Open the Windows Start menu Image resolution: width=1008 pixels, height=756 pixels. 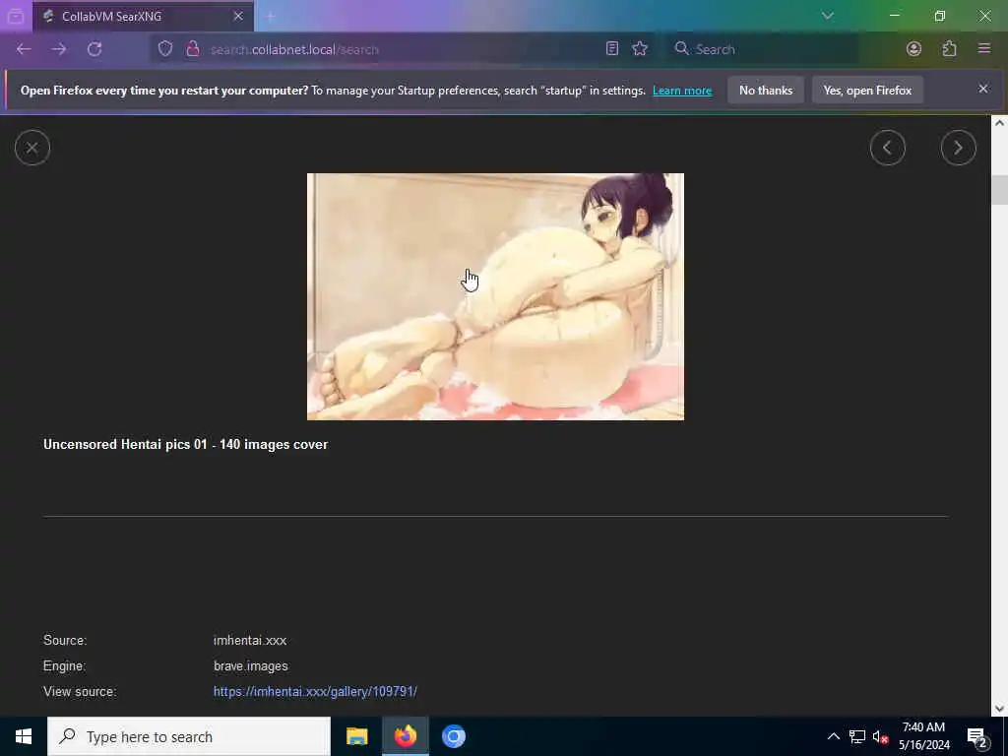(24, 736)
